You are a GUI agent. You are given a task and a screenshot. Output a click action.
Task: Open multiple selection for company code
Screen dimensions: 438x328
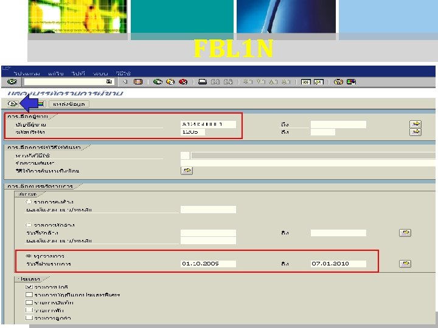[x=415, y=132]
